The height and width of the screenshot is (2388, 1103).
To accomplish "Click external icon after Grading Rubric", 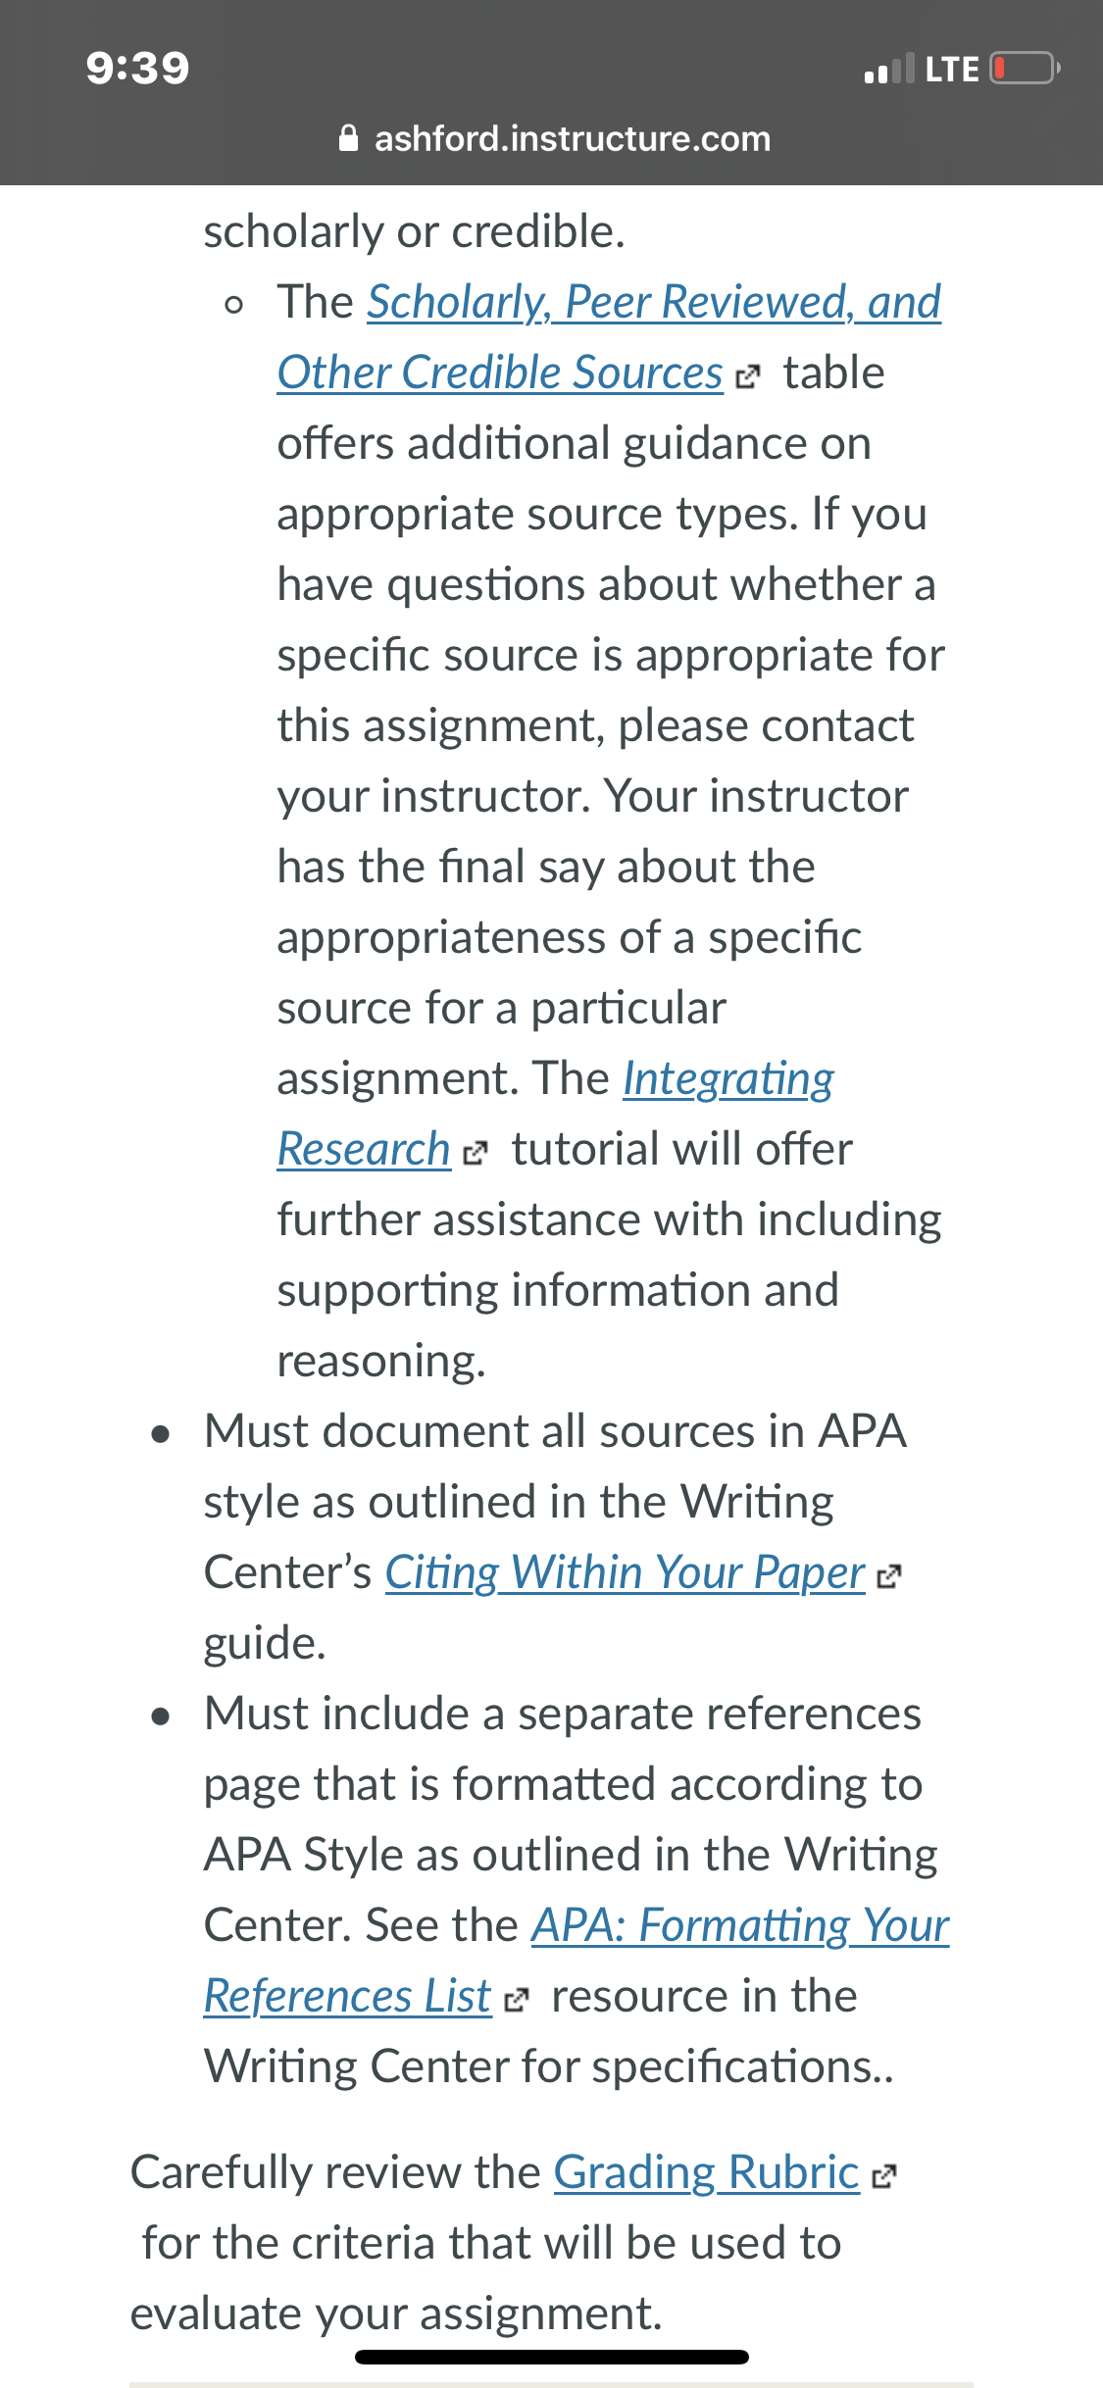I will tap(884, 2176).
